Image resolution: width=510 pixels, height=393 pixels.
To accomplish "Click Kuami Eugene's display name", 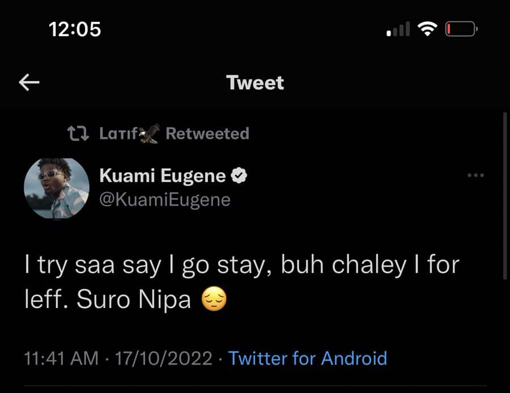I will 162,176.
